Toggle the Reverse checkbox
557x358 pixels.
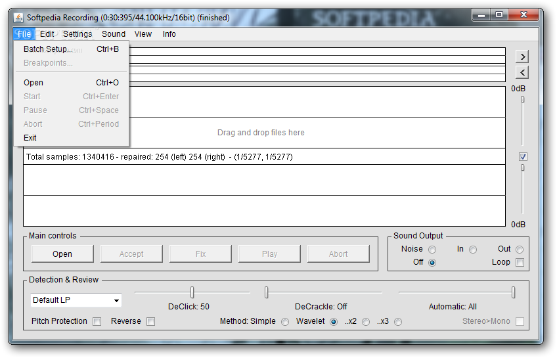pos(150,321)
